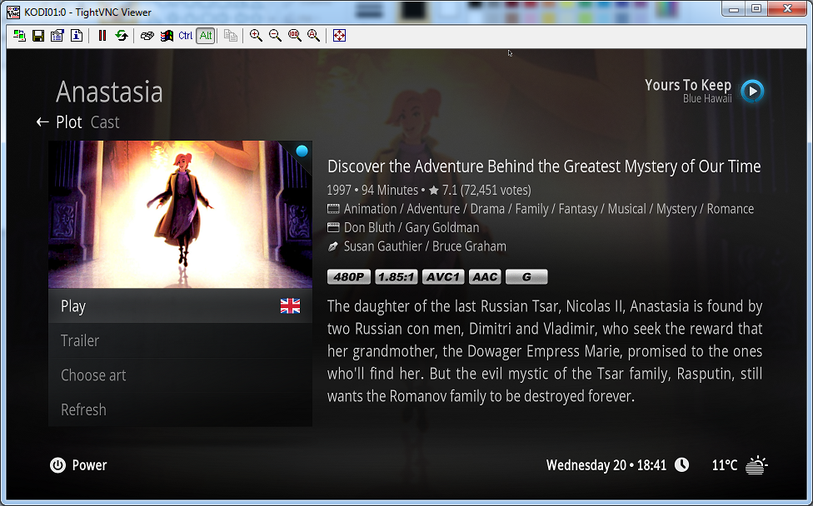Select Choose art option
This screenshot has height=506, width=813.
pos(180,375)
